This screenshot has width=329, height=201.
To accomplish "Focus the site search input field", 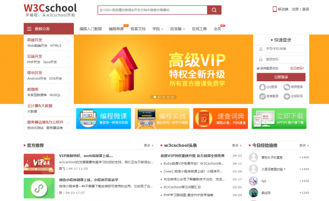I will click(152, 10).
